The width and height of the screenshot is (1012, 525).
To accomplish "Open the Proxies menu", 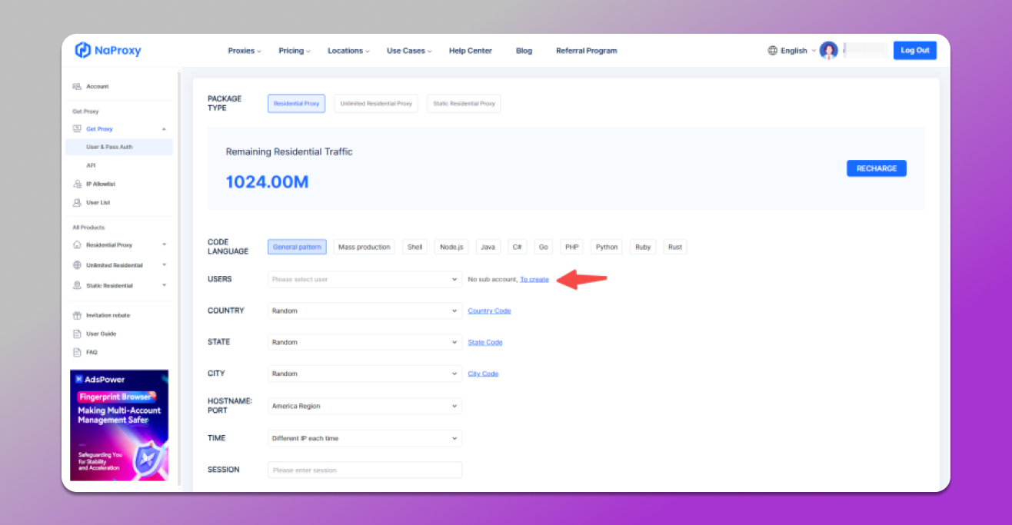I will point(245,51).
